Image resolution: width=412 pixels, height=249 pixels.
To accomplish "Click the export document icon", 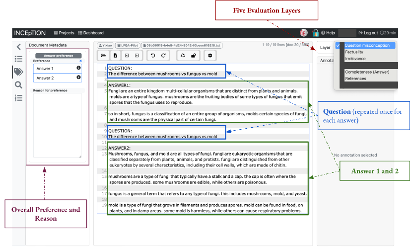I will tap(115, 55).
